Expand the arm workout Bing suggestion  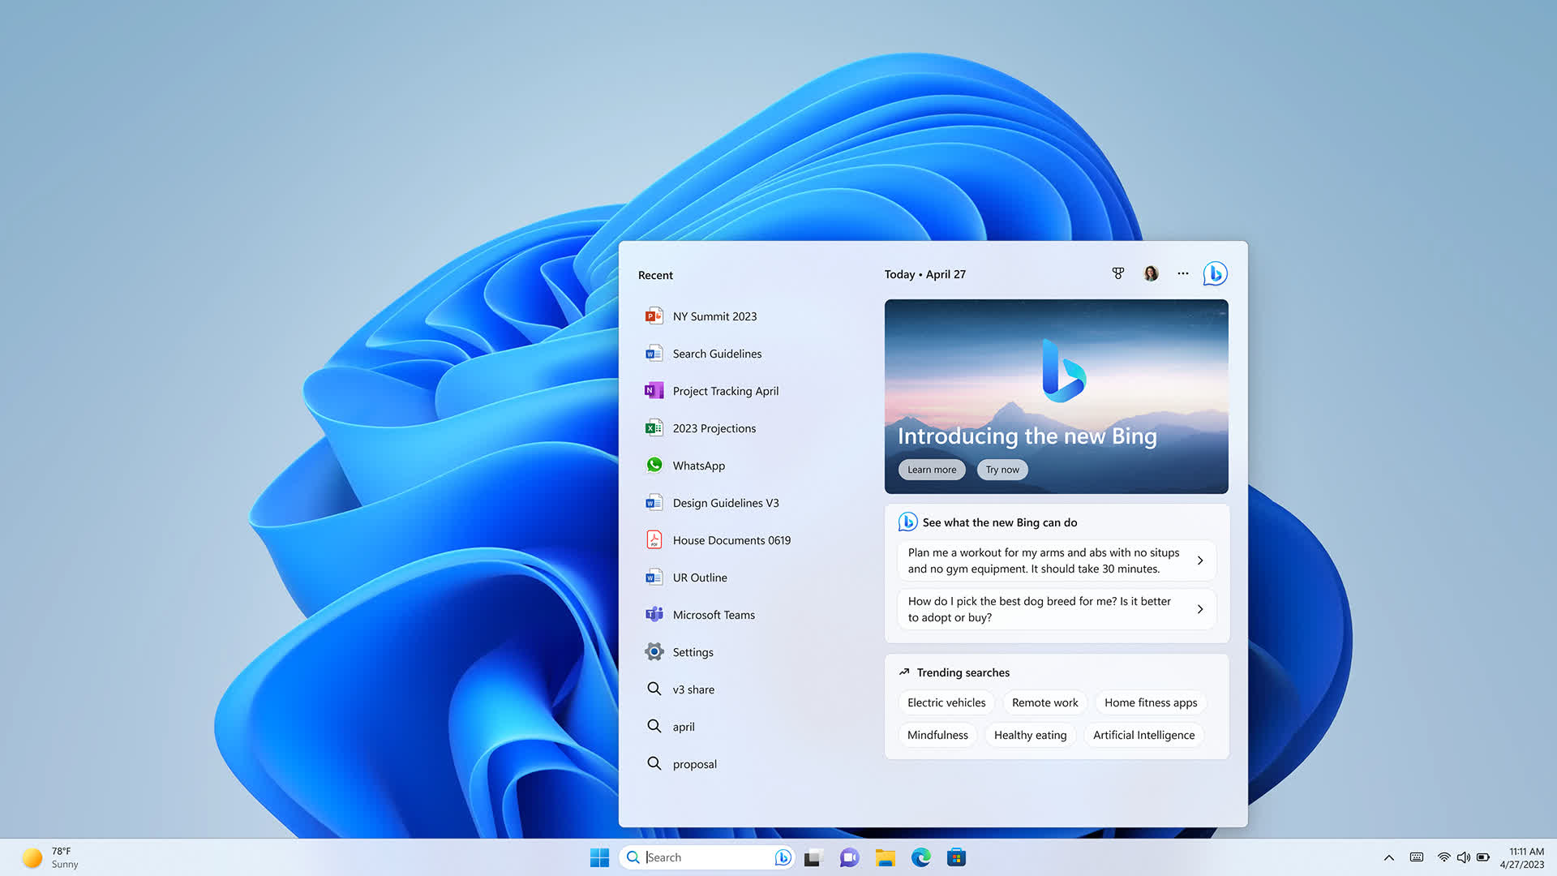[1200, 560]
